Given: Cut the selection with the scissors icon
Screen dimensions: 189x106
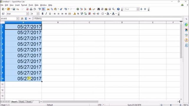Looking at the screenshot, I should tap(48, 9).
